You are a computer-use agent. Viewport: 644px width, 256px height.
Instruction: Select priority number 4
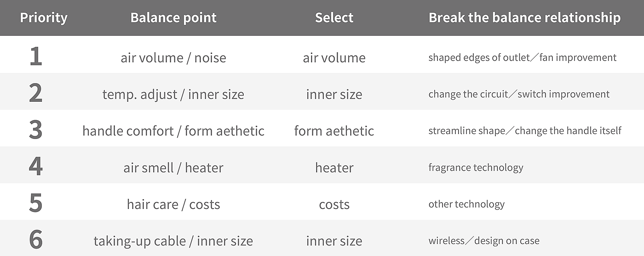35,167
